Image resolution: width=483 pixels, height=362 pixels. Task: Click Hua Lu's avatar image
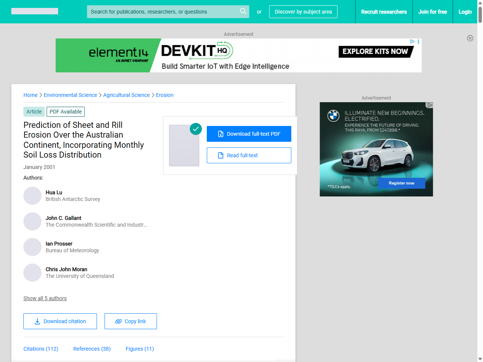[32, 196]
